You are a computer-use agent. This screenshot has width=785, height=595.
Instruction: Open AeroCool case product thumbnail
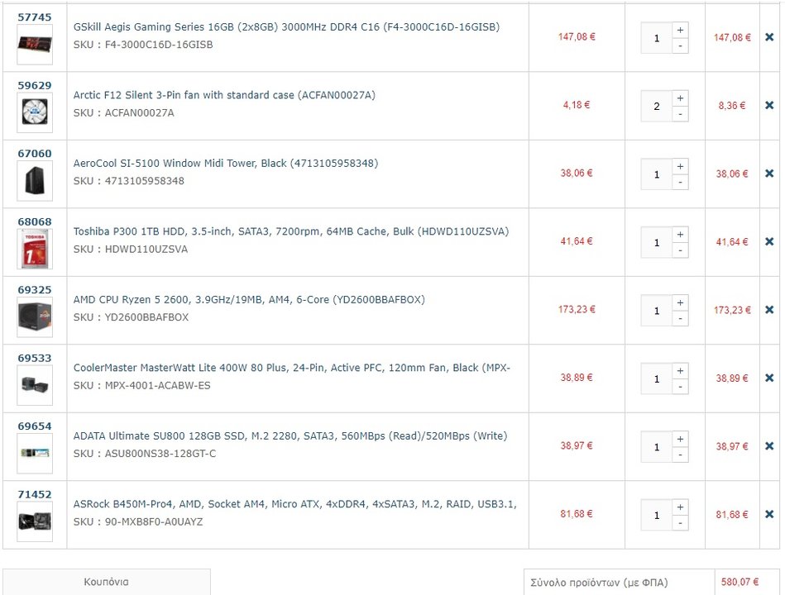(35, 181)
